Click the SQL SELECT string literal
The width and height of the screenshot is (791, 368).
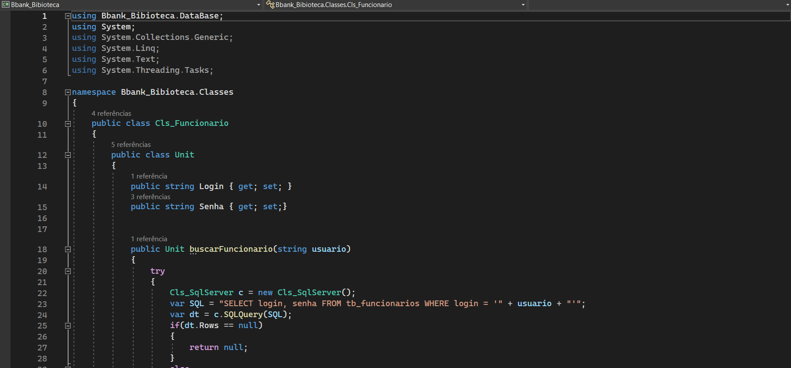tap(361, 304)
